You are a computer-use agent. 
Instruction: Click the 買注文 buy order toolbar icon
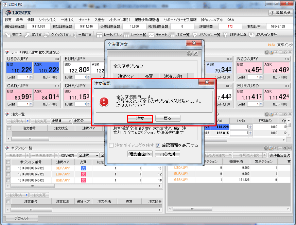point(27,35)
